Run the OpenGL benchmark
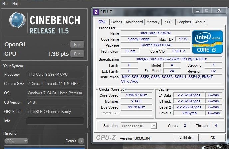The width and height of the screenshot is (229, 149). point(77,44)
